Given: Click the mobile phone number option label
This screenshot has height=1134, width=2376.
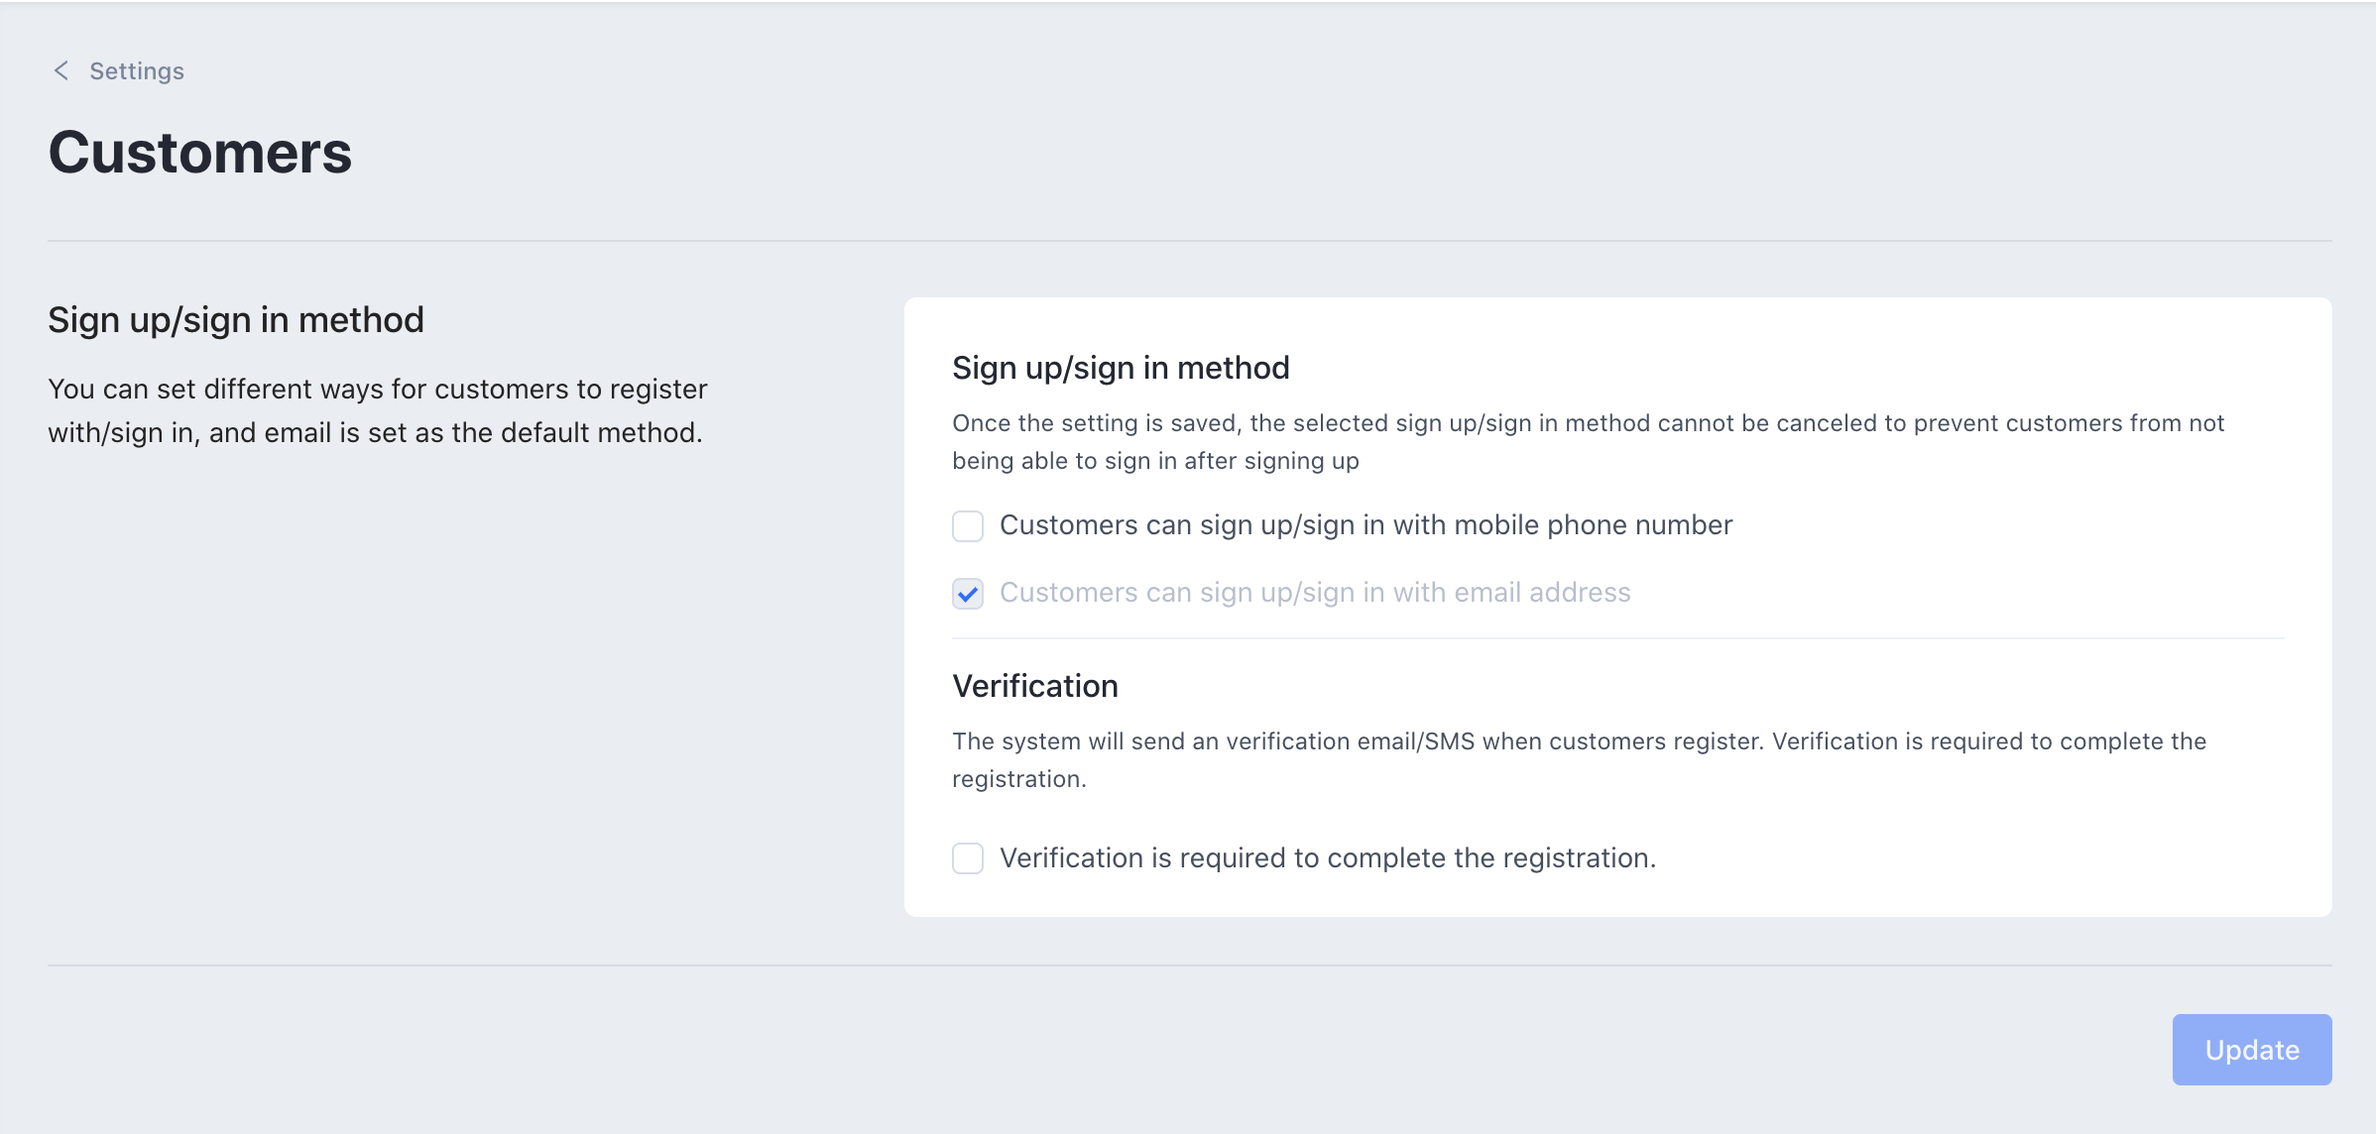Looking at the screenshot, I should [1366, 524].
